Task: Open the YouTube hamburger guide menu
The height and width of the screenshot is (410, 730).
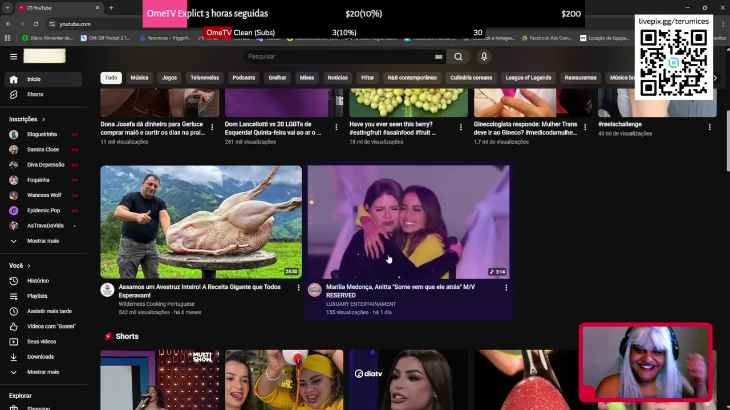Action: coord(14,56)
